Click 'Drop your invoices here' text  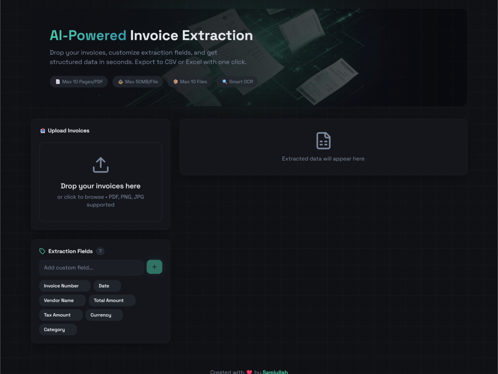101,186
